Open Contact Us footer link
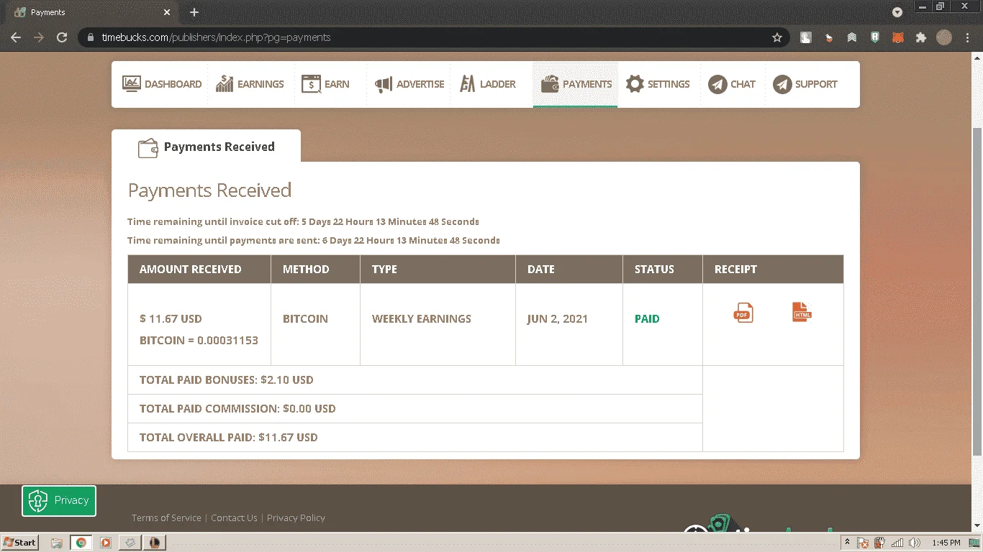The height and width of the screenshot is (552, 983). tap(234, 517)
